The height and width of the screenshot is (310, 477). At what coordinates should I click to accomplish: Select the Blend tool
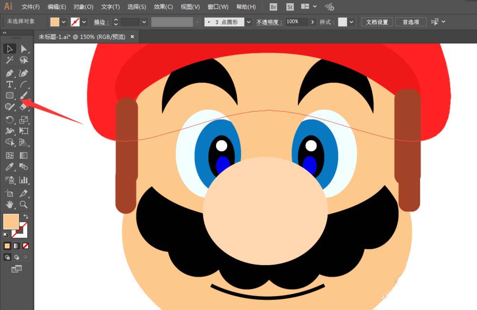pos(24,167)
